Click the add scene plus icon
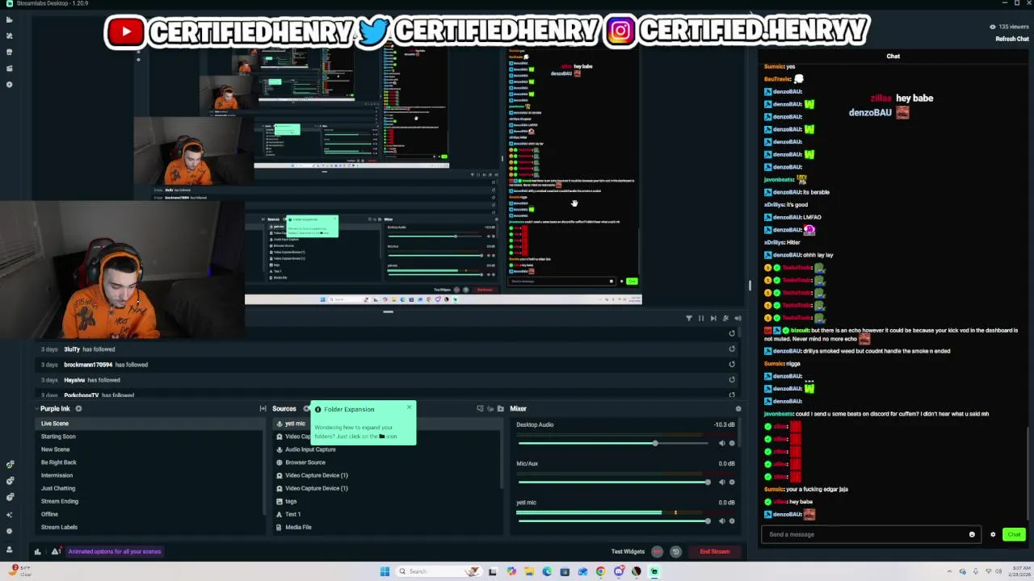Screen dimensions: 1034x581 point(78,409)
